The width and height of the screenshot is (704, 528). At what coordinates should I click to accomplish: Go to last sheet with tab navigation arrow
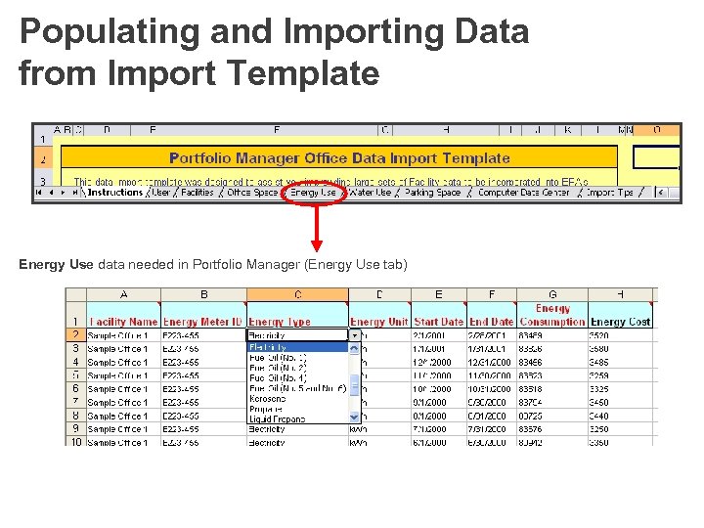pos(74,193)
